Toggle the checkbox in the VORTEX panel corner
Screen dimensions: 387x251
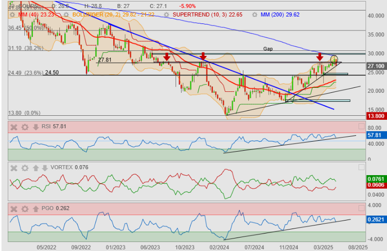(362, 167)
